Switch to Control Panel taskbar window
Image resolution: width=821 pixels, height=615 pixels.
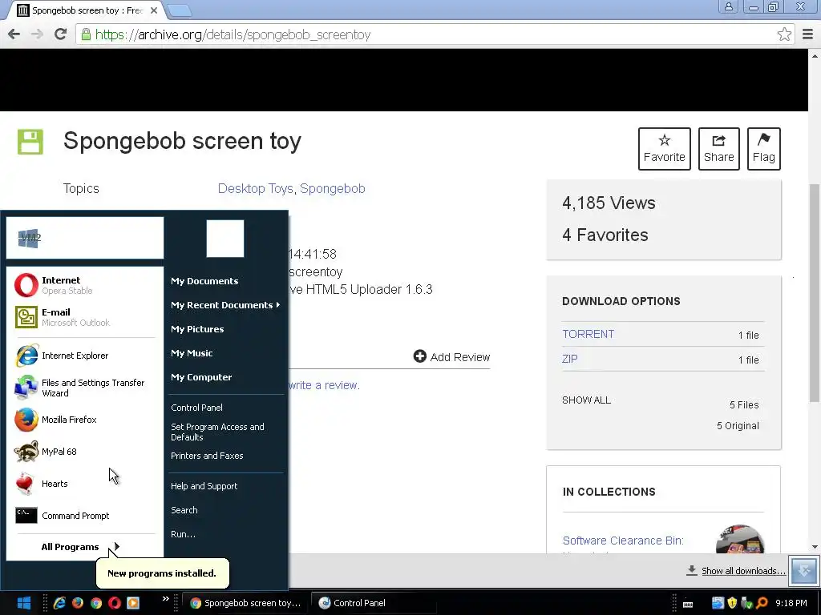click(374, 603)
